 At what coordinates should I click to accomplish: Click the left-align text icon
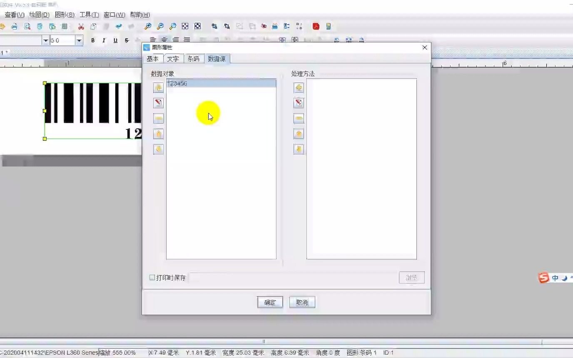click(153, 40)
